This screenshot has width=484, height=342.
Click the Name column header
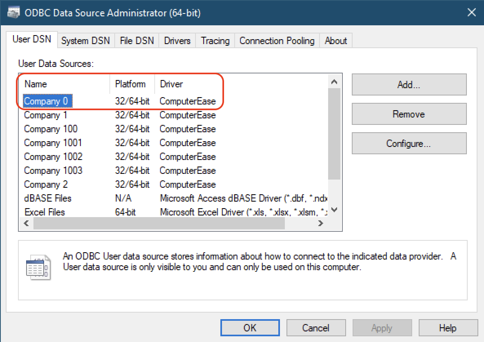[36, 84]
